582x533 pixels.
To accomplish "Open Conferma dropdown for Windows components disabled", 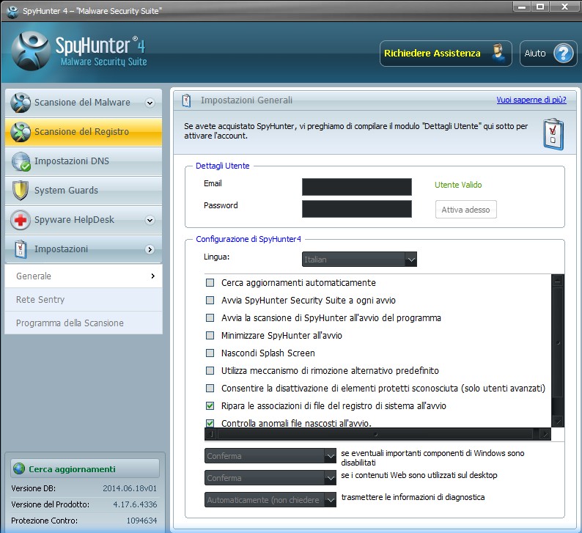I will coord(270,456).
